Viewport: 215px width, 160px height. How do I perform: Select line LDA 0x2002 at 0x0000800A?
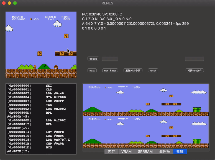pos(37,109)
